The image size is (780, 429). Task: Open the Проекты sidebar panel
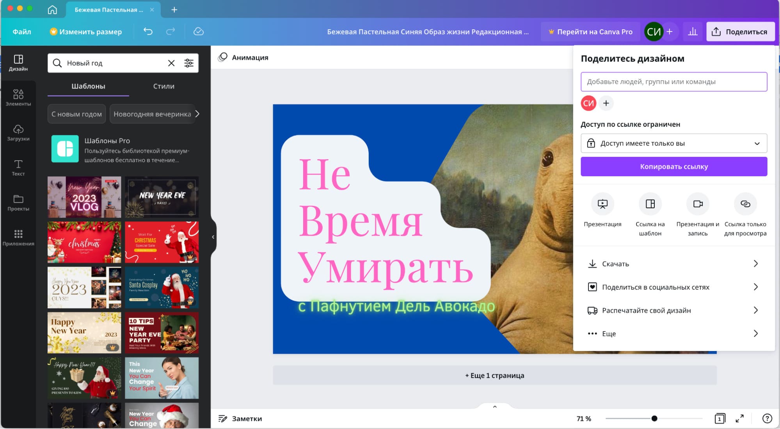(x=18, y=202)
